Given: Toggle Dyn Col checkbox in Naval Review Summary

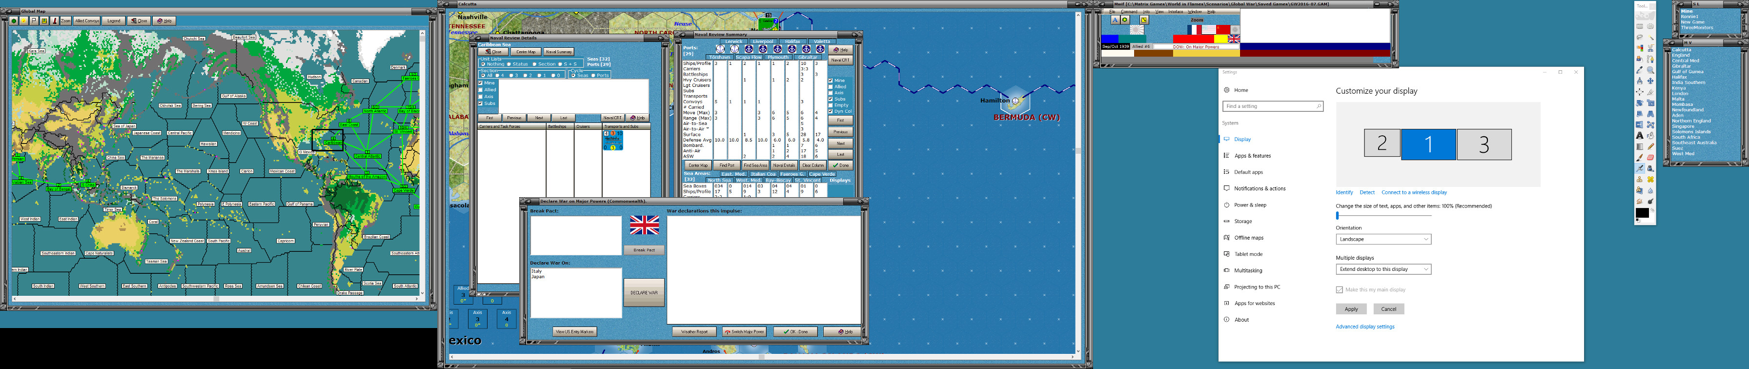Looking at the screenshot, I should tap(831, 111).
